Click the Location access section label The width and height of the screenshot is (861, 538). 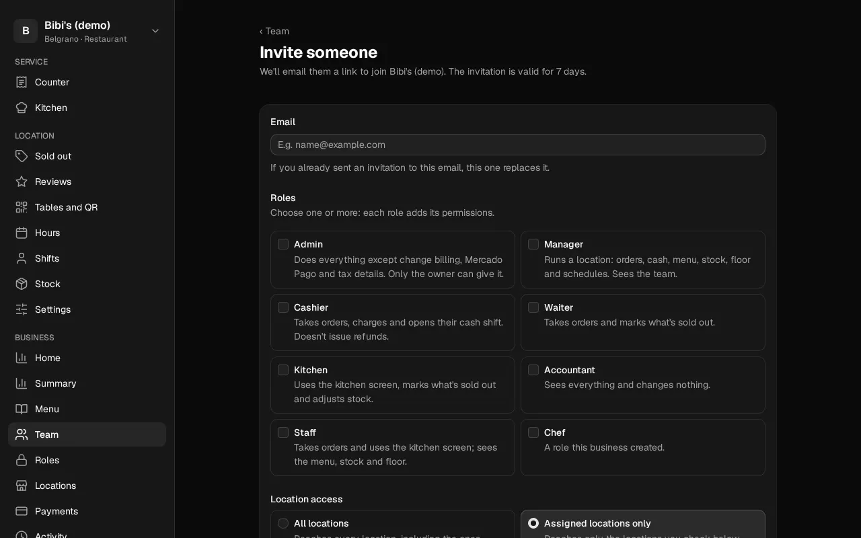307,499
